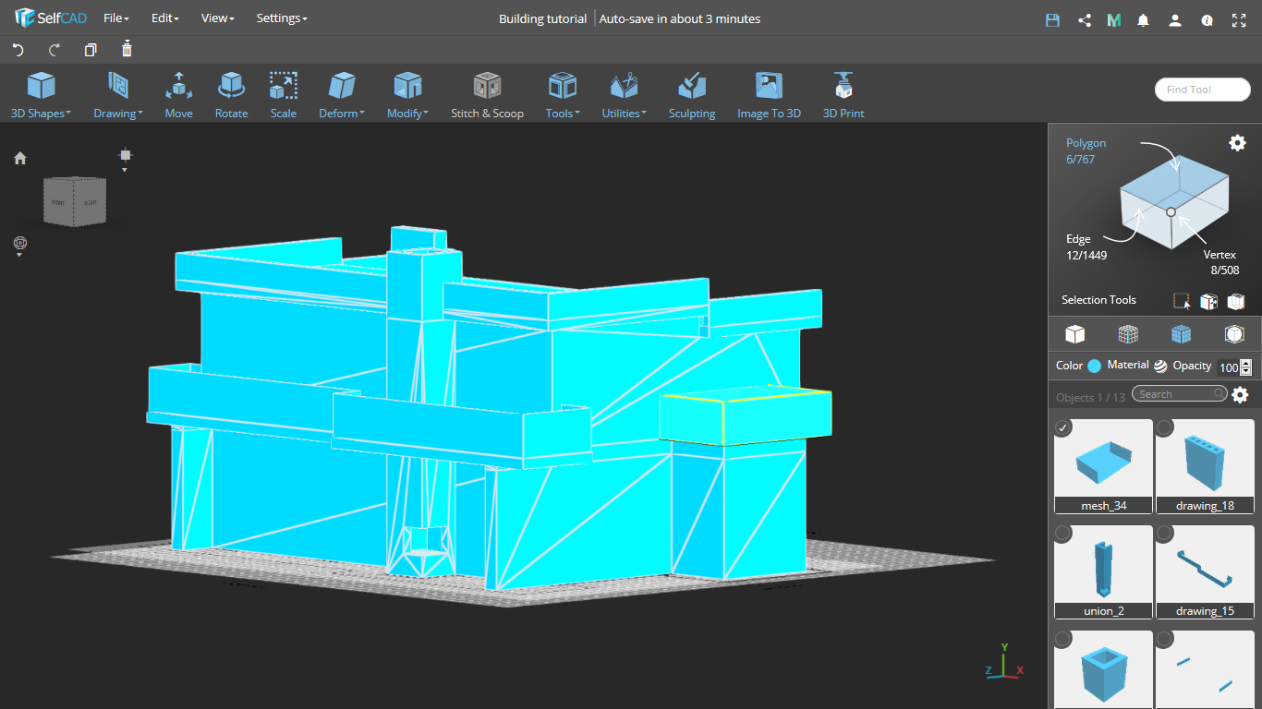
Task: Open the Material selector sphere
Action: (x=1160, y=366)
